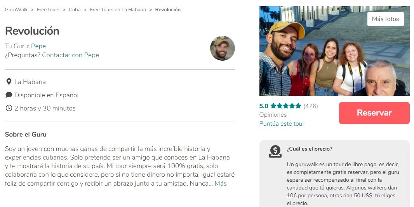Click the dollar price icon
This screenshot has width=414, height=207.
(x=275, y=151)
